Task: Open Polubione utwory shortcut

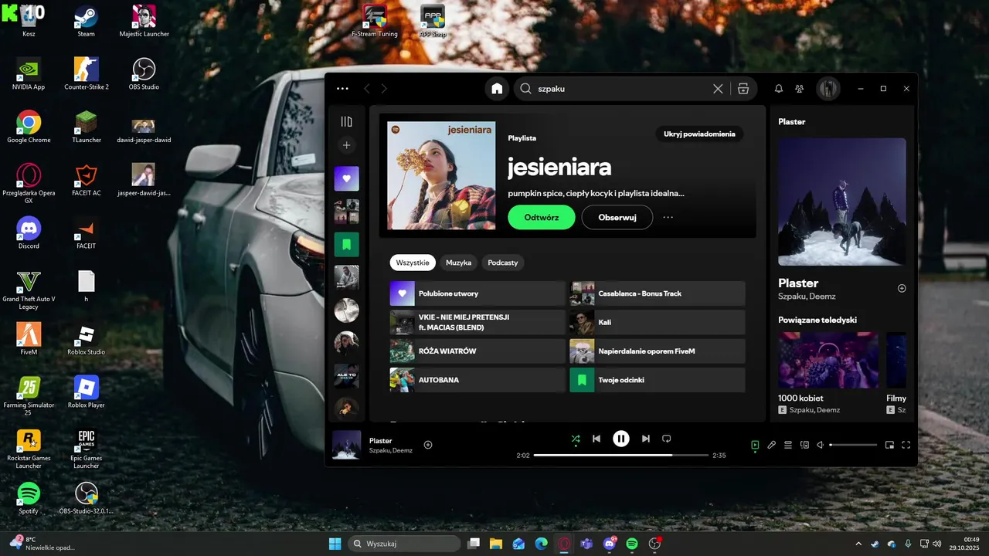Action: [478, 293]
